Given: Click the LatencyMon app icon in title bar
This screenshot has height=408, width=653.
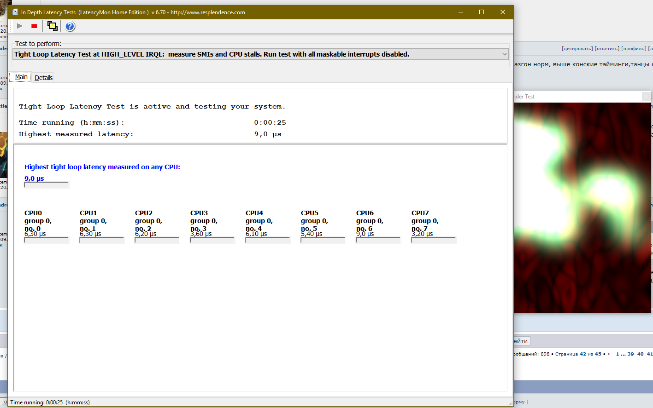Looking at the screenshot, I should tap(15, 12).
